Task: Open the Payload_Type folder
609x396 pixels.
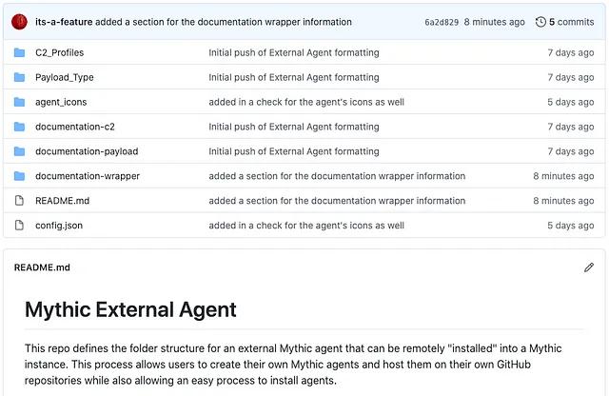Action: 65,77
